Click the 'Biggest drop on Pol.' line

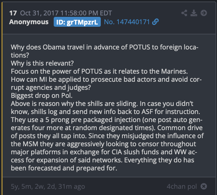point(42,96)
